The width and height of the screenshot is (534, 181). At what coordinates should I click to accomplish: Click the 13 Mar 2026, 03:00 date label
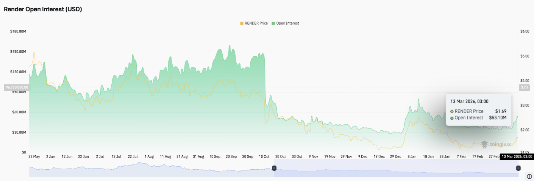pyautogui.click(x=517, y=156)
